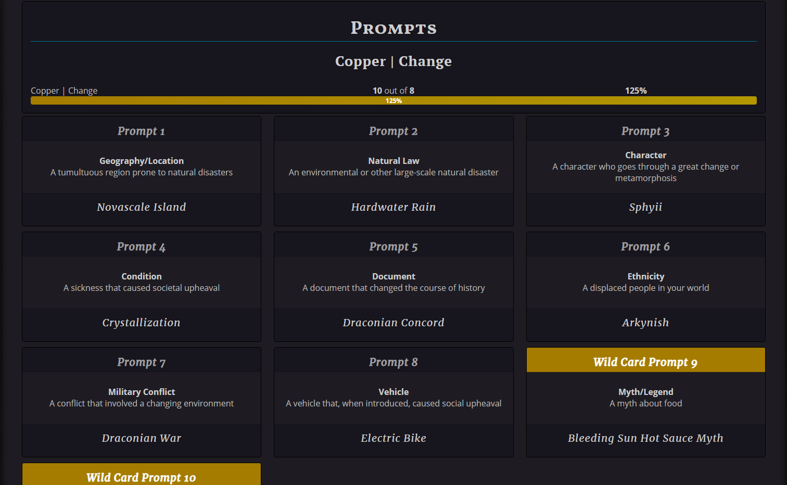The height and width of the screenshot is (485, 787).
Task: Click the Copper Change progress bar
Action: pyautogui.click(x=393, y=100)
